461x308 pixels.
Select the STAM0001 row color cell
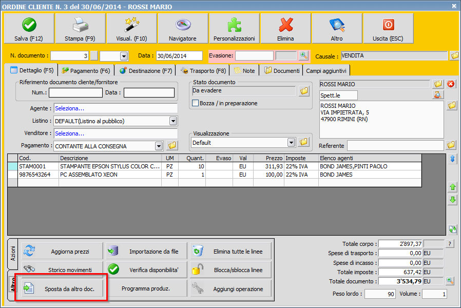12,166
